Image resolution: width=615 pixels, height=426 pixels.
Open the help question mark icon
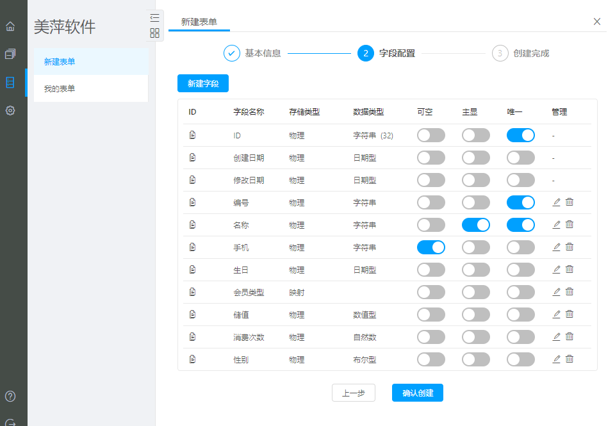[10, 396]
